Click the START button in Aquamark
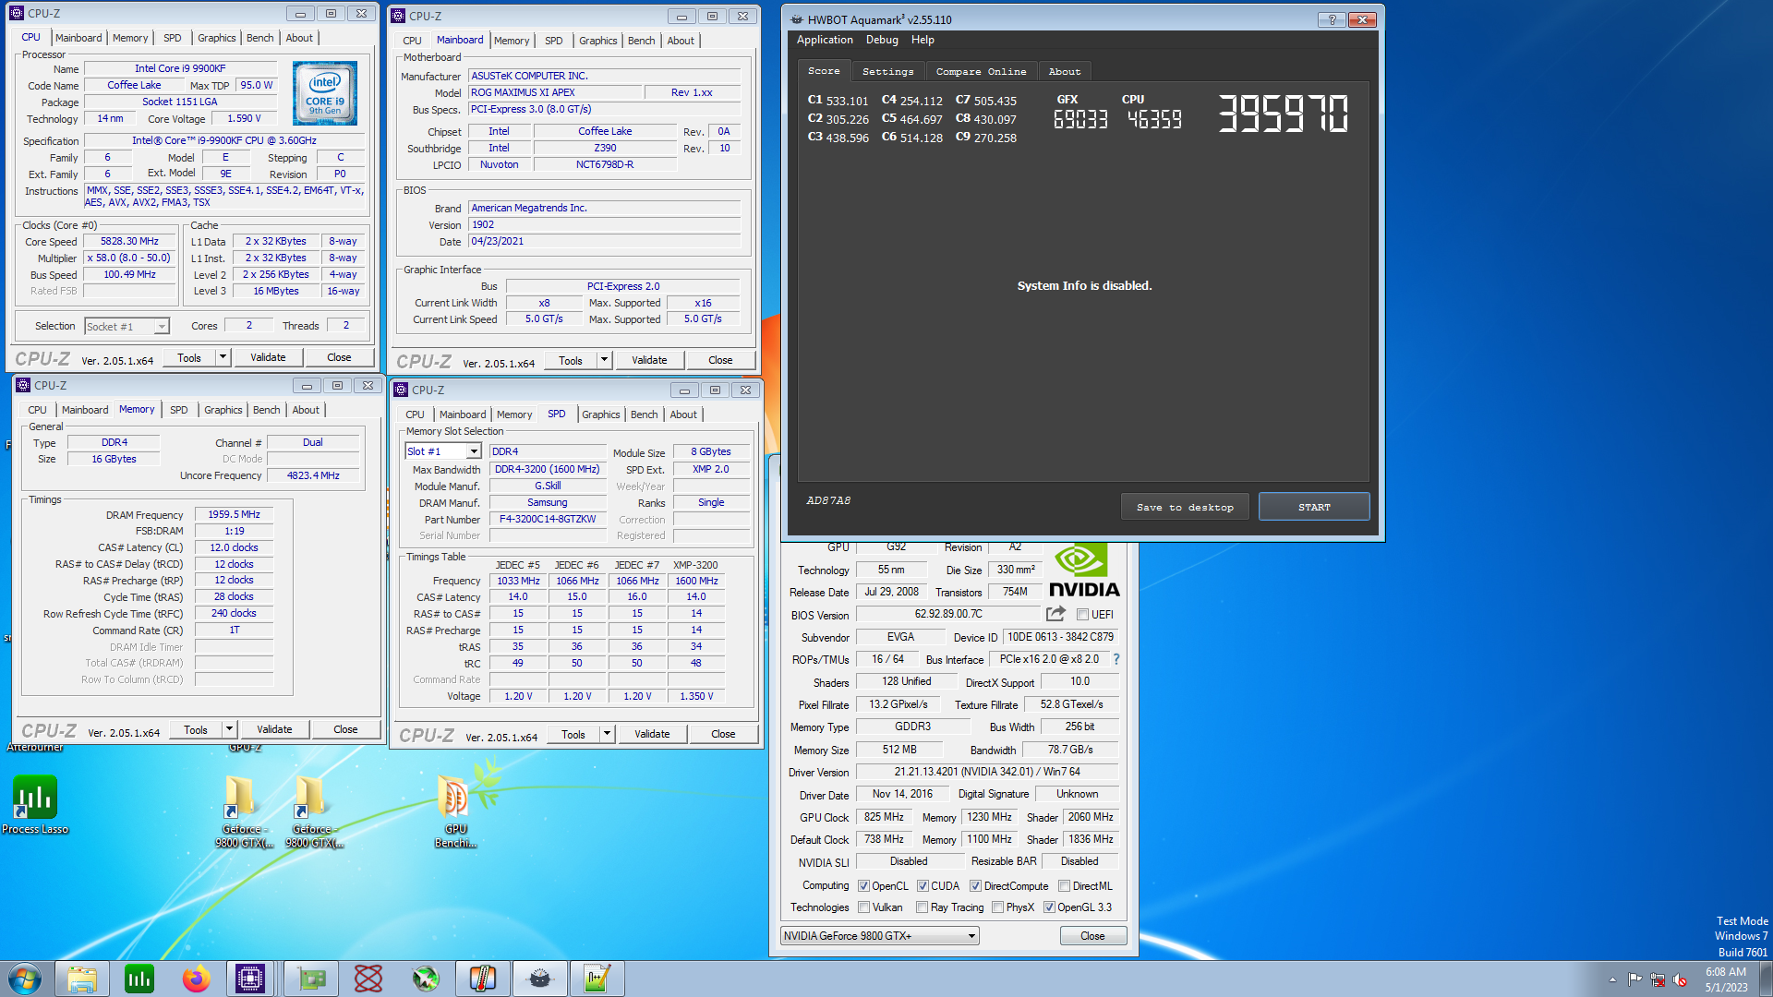 [1314, 507]
